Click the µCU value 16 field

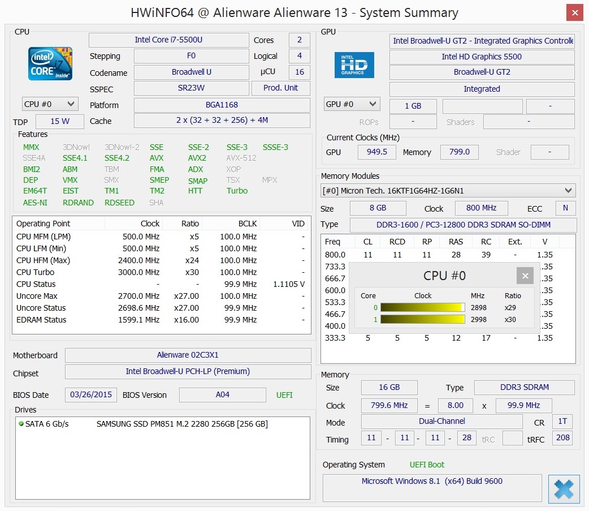tap(300, 72)
